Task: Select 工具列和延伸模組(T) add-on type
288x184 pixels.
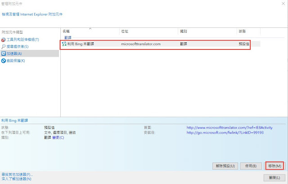Action: point(22,40)
